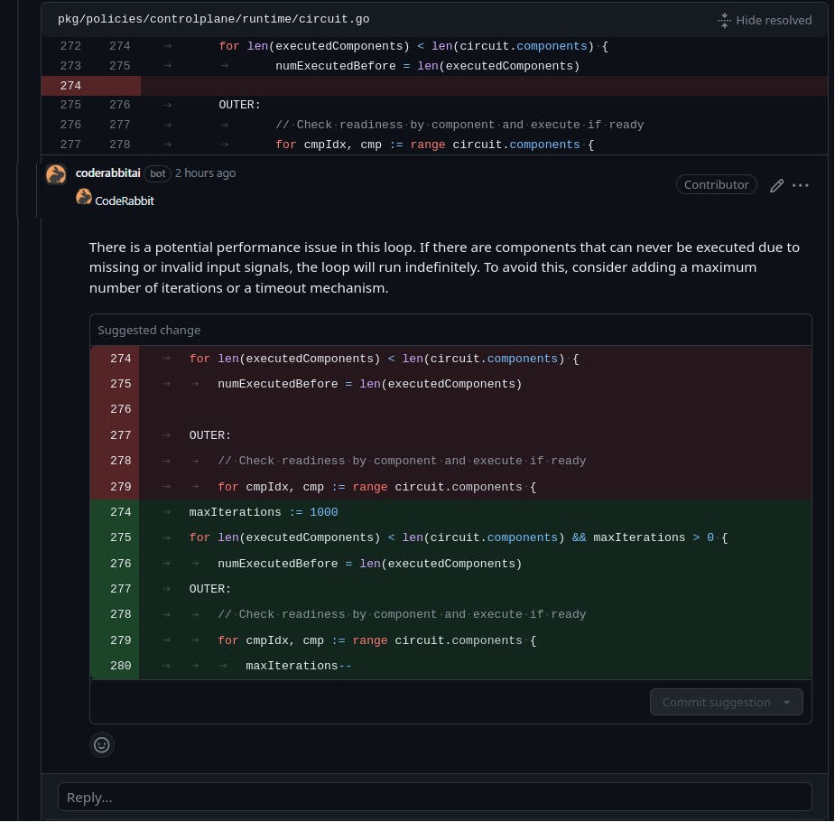Edit comment with the pencil icon
Image resolution: width=835 pixels, height=822 pixels.
pos(776,185)
